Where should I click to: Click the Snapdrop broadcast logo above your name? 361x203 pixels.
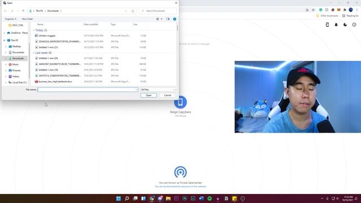(x=180, y=172)
